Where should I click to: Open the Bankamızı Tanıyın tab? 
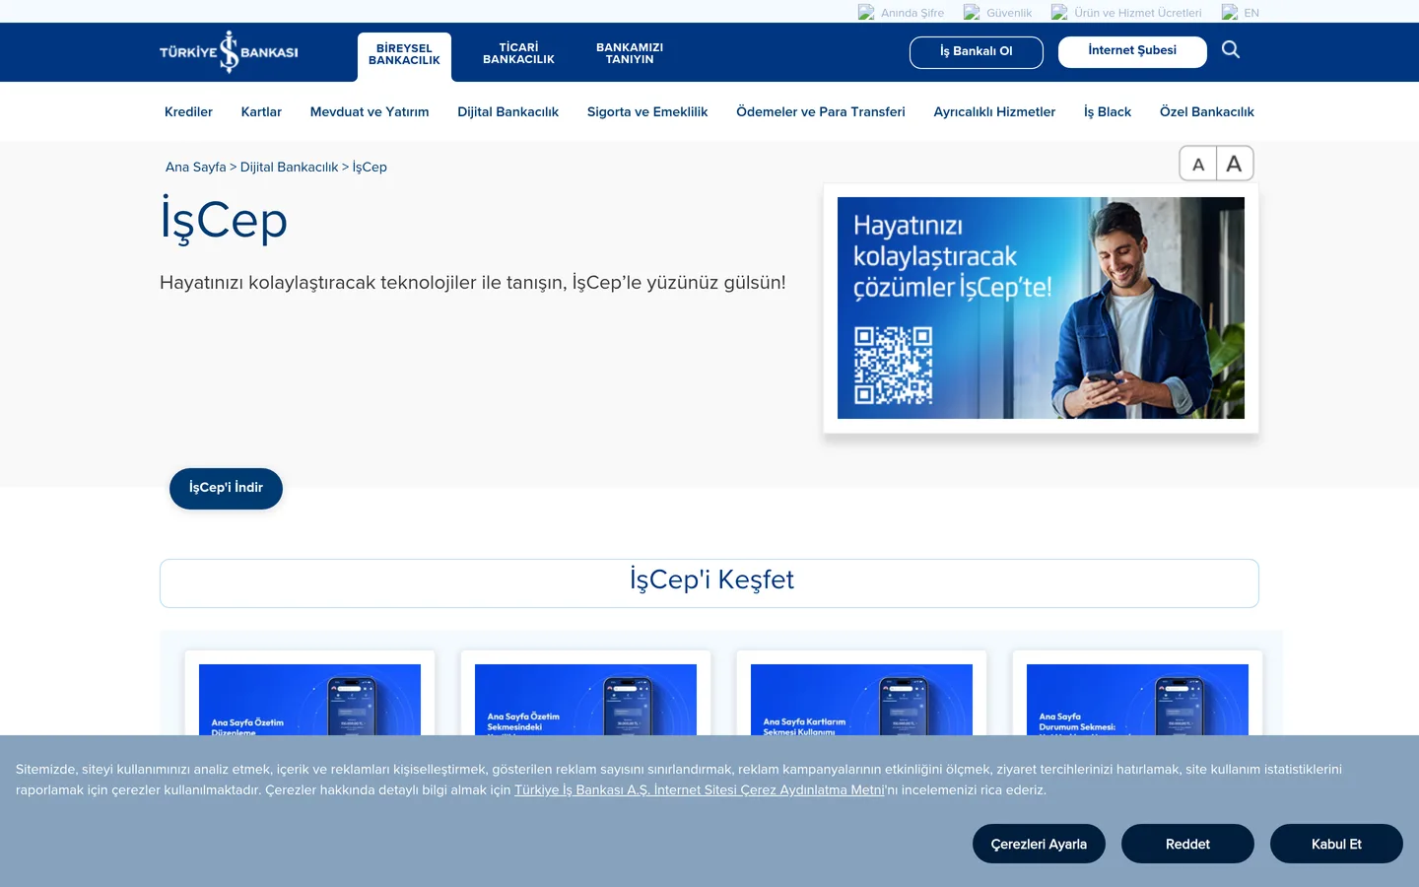coord(630,53)
